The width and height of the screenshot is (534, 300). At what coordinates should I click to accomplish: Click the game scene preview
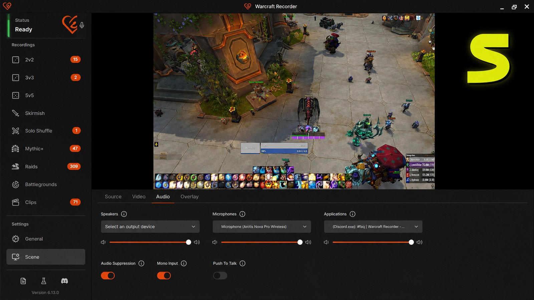coord(294,101)
